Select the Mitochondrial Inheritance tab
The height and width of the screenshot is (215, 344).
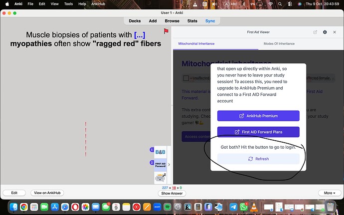pyautogui.click(x=198, y=44)
